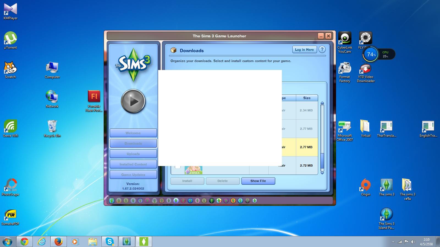Open the EnglishTra... desktop shortcut
Image resolution: width=440 pixels, height=247 pixels.
click(428, 128)
